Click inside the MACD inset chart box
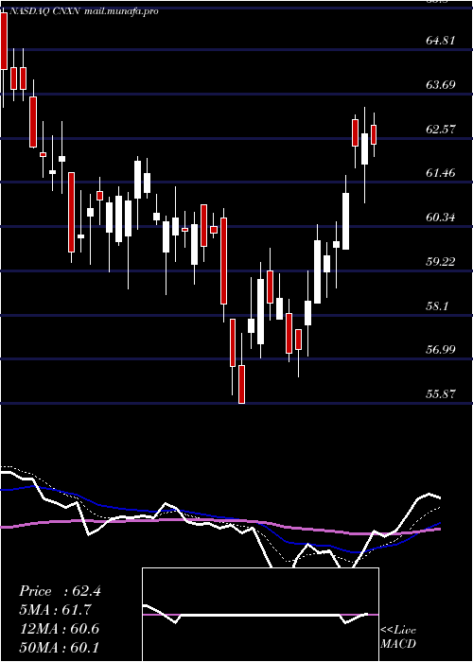Viewport: 473px width, 662px height. coord(260,615)
